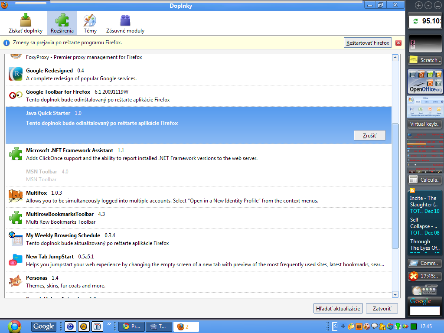Click the speech bubble tray icon
Screen dimensions: 444x333
point(375,326)
